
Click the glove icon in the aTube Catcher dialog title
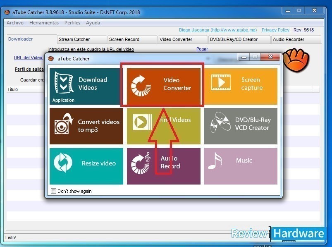(51, 58)
